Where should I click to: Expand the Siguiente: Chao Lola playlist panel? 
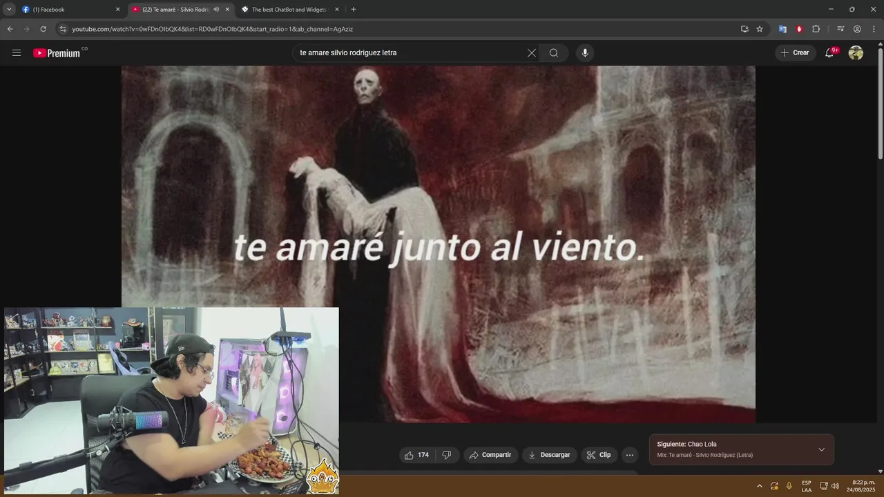pos(821,449)
